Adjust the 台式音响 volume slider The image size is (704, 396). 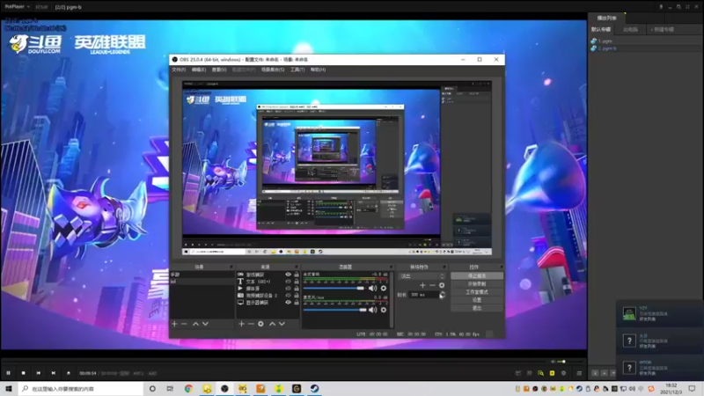click(x=334, y=289)
